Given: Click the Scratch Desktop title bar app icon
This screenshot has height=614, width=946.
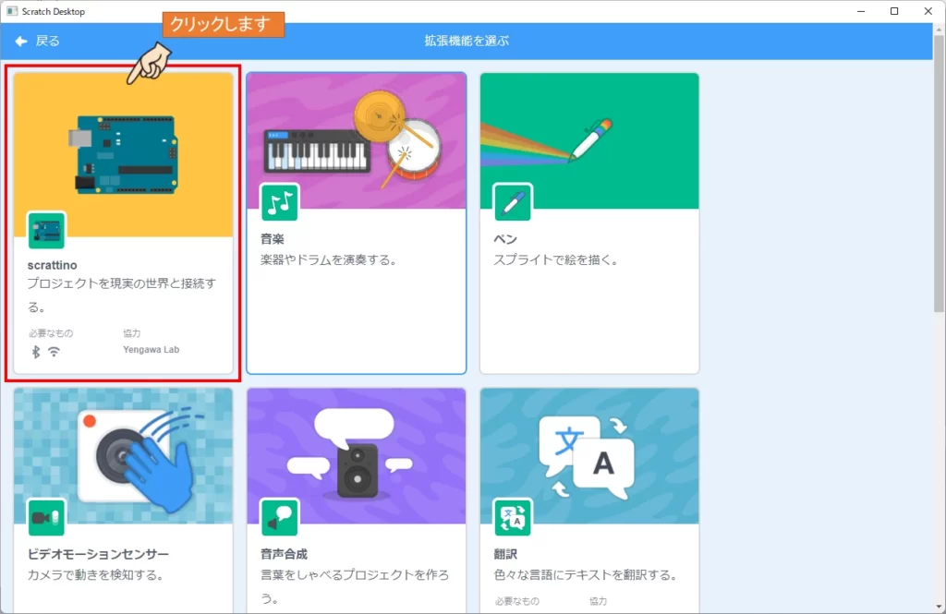Looking at the screenshot, I should 11,11.
